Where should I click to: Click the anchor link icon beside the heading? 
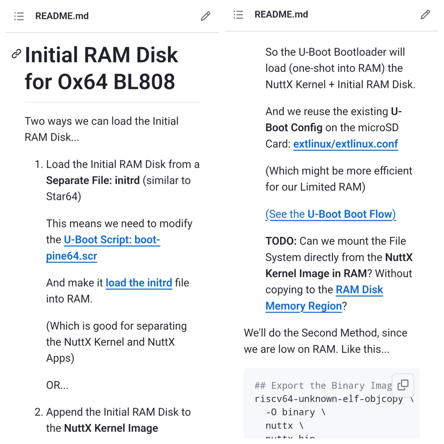pyautogui.click(x=16, y=54)
